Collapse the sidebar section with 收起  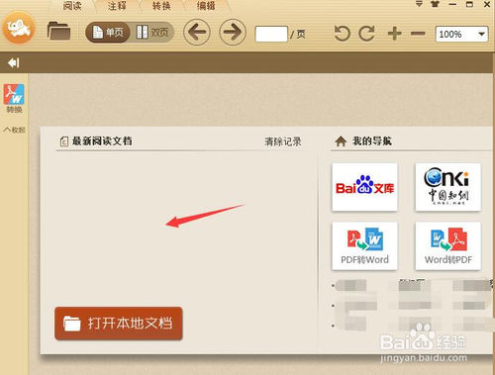point(14,130)
